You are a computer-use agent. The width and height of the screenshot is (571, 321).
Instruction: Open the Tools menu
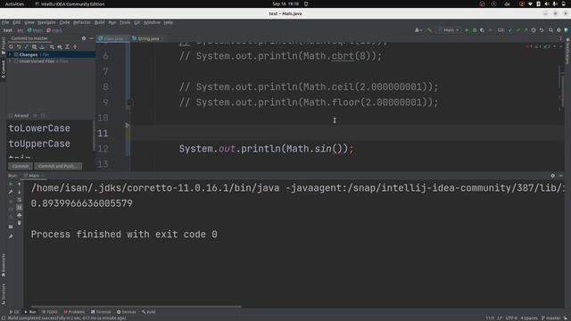tap(125, 22)
